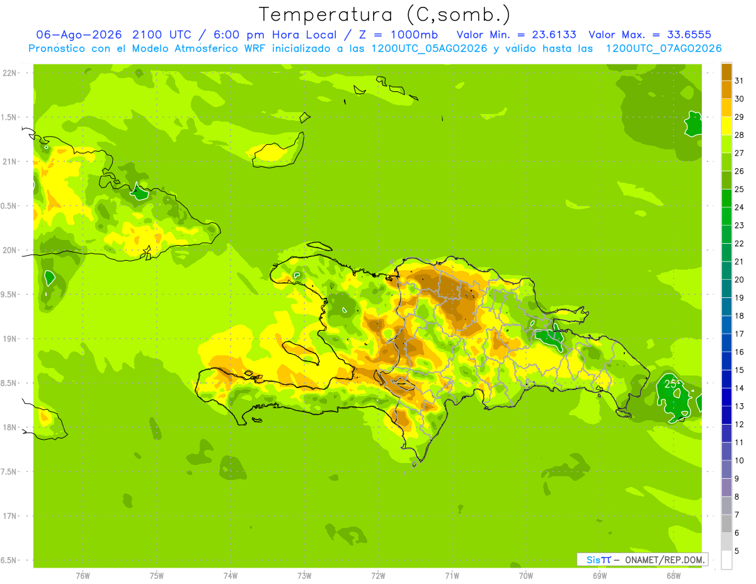Click the '20N' latitude label
The height and width of the screenshot is (584, 756).
pos(10,250)
